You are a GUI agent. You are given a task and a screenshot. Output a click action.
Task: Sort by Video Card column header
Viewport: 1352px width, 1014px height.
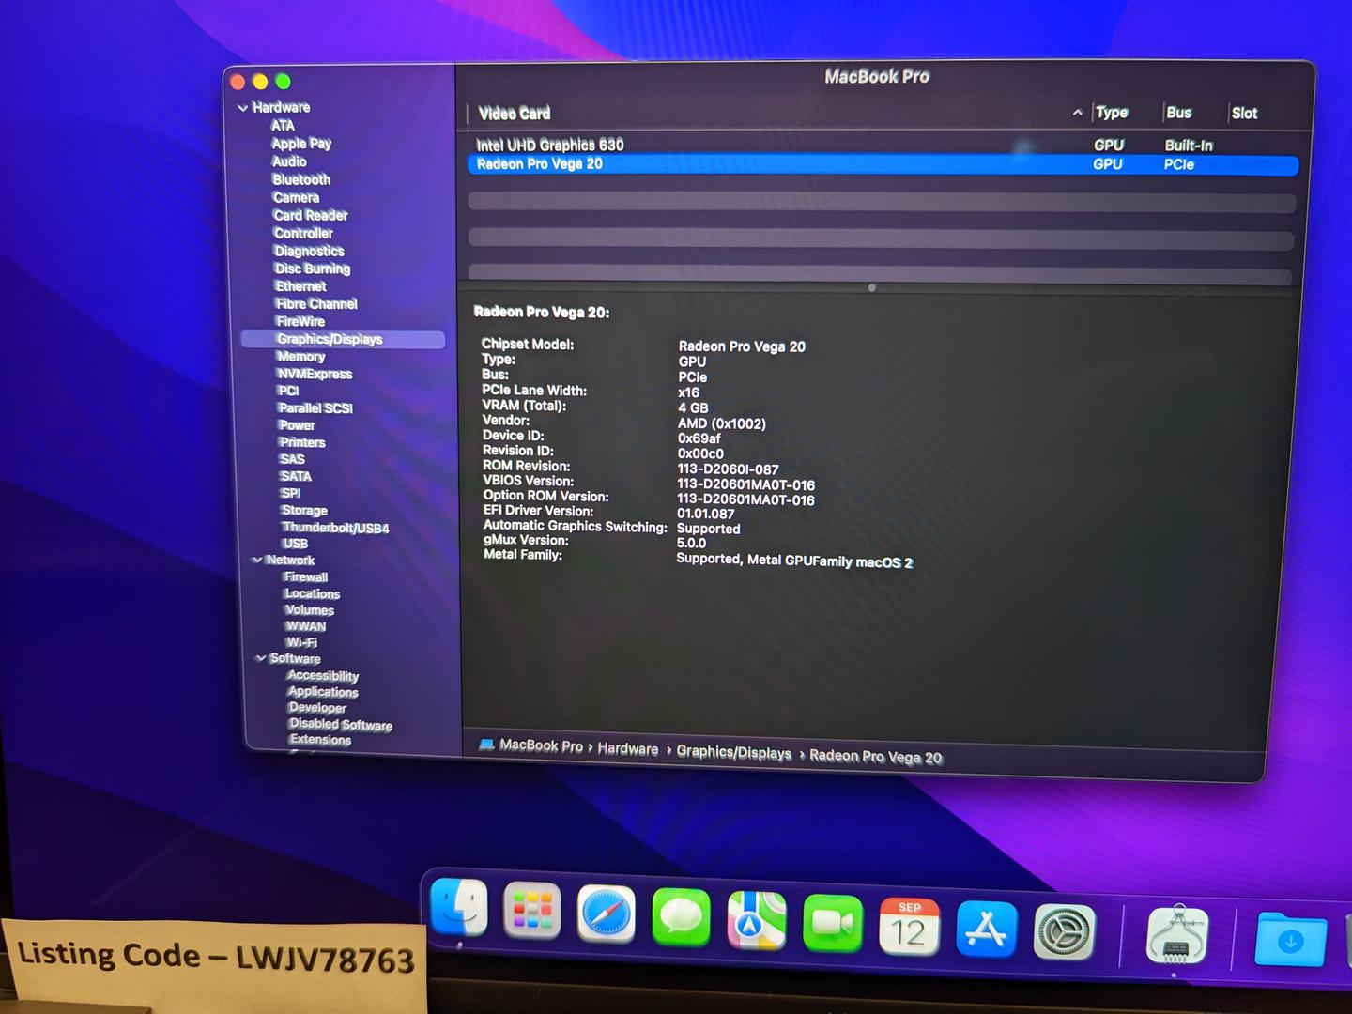coord(515,114)
